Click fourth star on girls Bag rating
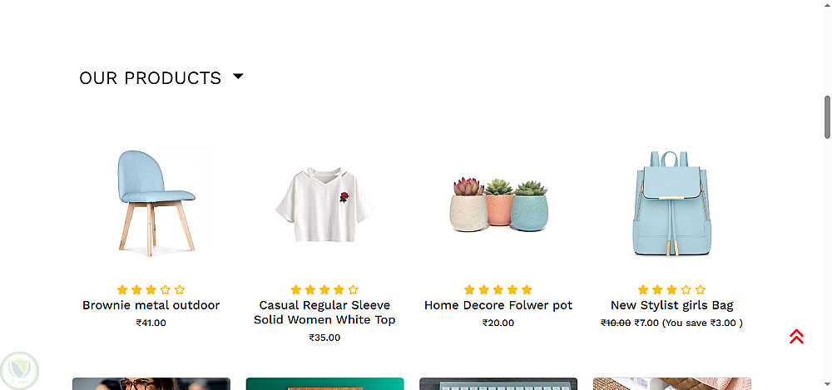Viewport: 832px width, 390px height. [686, 289]
